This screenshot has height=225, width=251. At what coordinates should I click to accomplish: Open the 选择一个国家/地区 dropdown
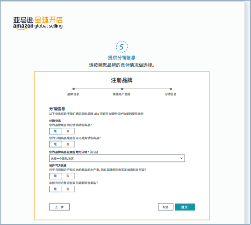[117, 158]
